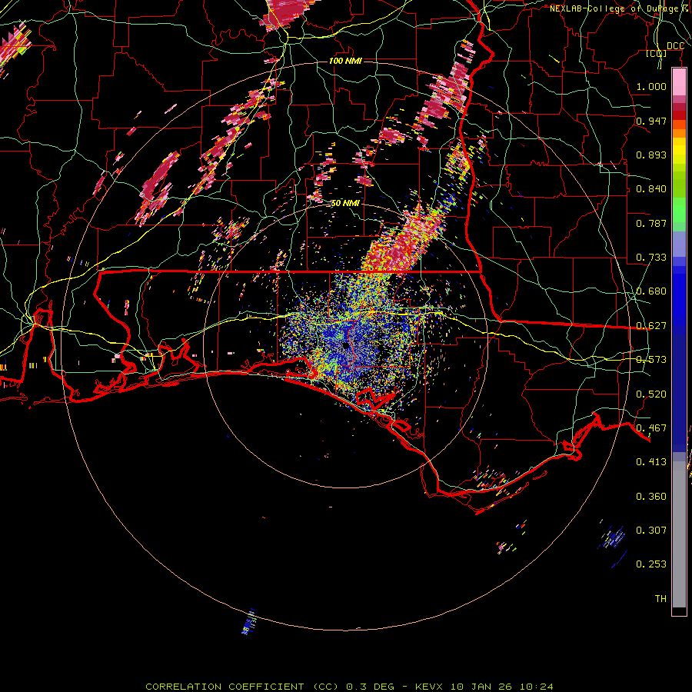Image resolution: width=692 pixels, height=692 pixels.
Task: Pick the bright green color bar segment
Action: coord(679,210)
